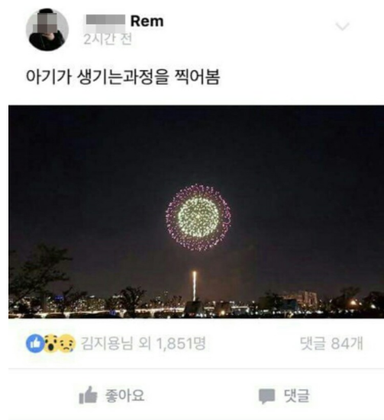The width and height of the screenshot is (384, 420).
Task: Click the sad face reaction icon
Action: pos(67,343)
